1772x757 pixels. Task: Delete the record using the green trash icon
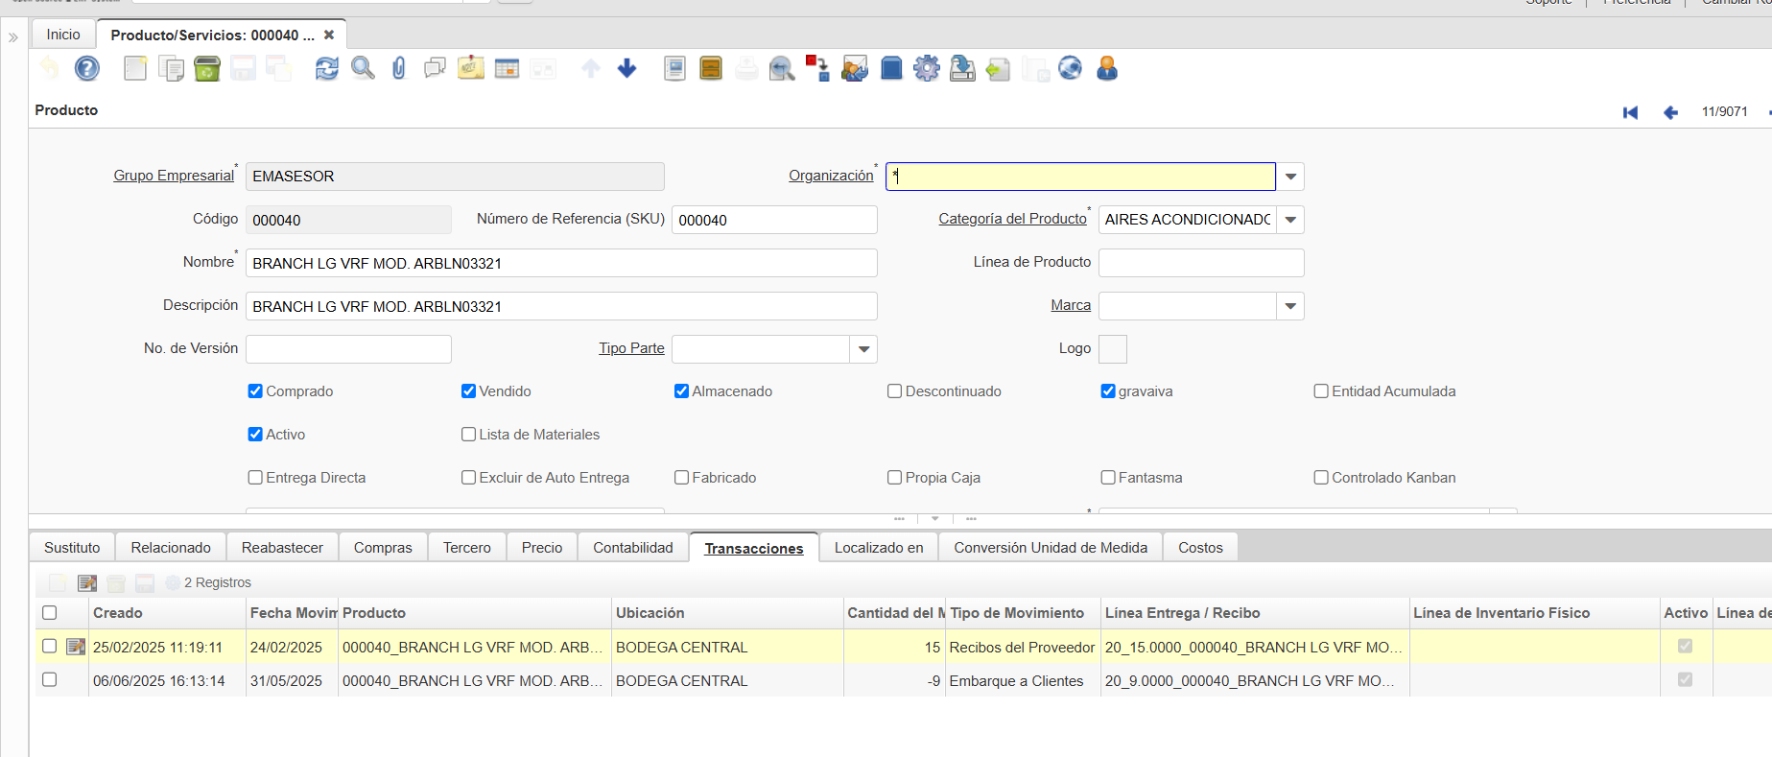coord(207,68)
